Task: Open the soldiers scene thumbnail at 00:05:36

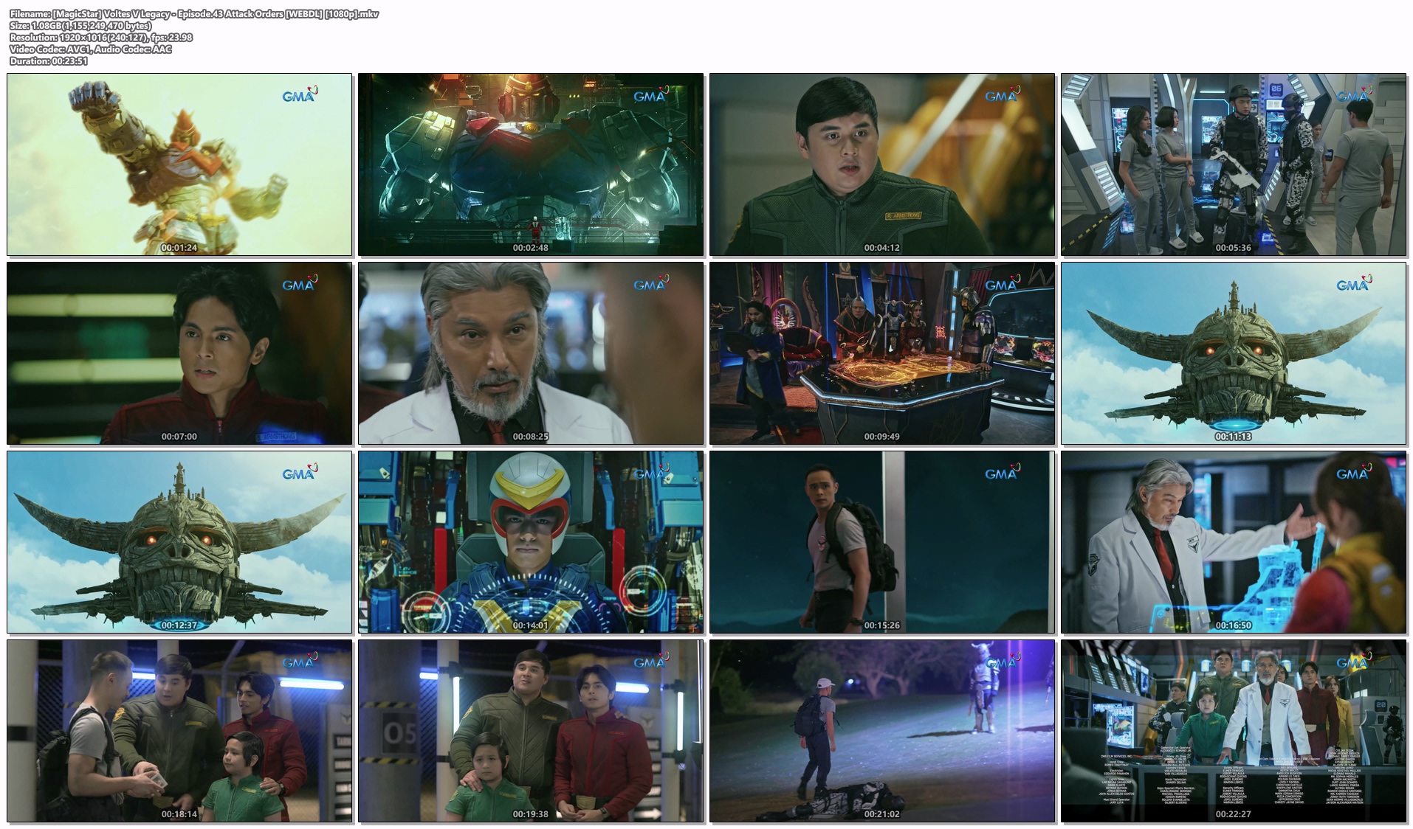Action: coord(1234,164)
